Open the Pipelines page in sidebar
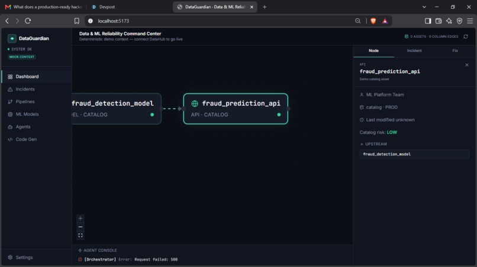This screenshot has height=267, width=477. point(37,102)
